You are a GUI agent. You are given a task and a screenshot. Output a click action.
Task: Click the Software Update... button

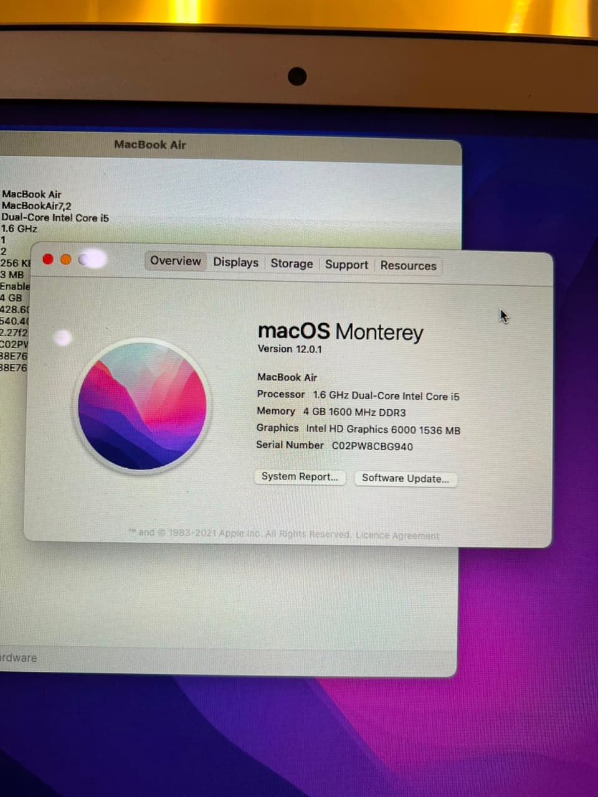(x=406, y=479)
